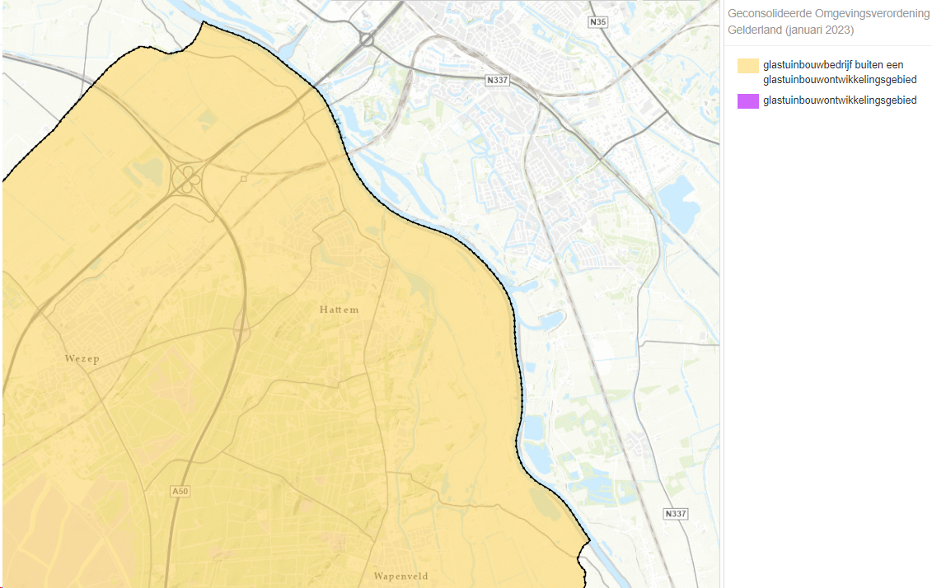Click the small oval pond east of Hattem
932x588 pixels.
tap(550, 320)
